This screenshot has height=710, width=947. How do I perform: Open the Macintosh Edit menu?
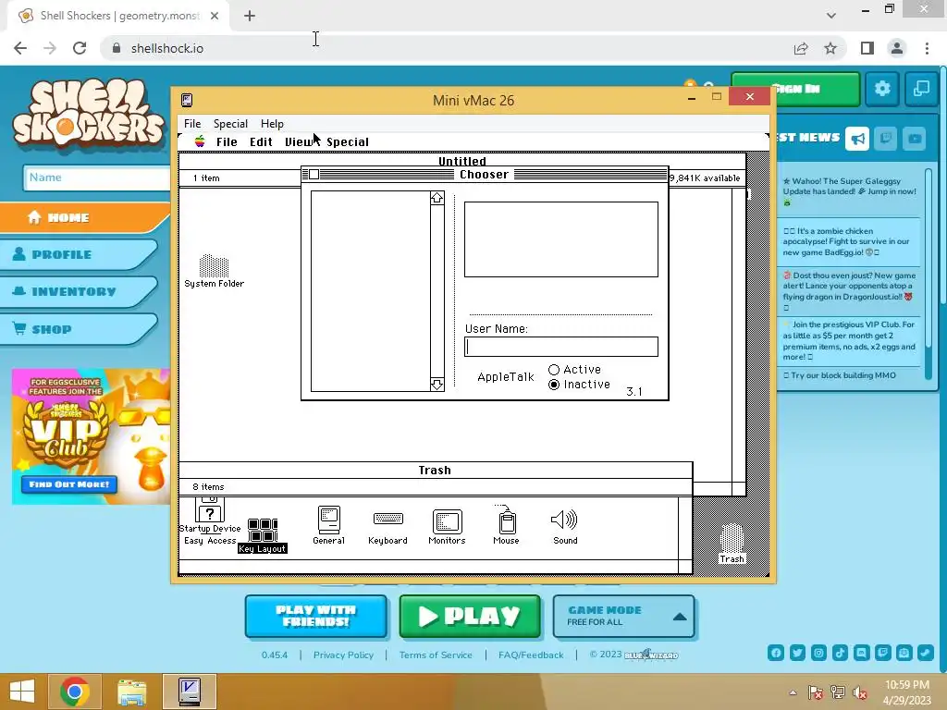coord(261,141)
